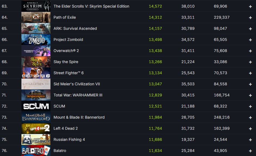Open the Sid Meier's Civilization VII title link

click(77, 84)
